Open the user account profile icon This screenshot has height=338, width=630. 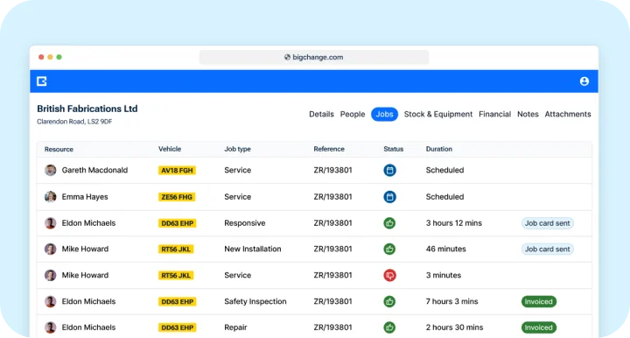[584, 81]
